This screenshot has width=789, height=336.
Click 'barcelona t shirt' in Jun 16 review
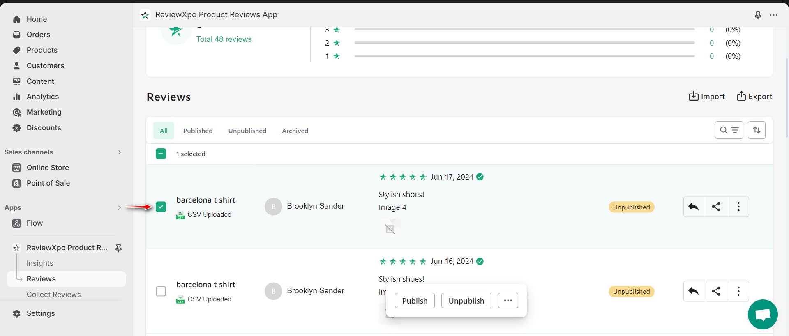[206, 285]
